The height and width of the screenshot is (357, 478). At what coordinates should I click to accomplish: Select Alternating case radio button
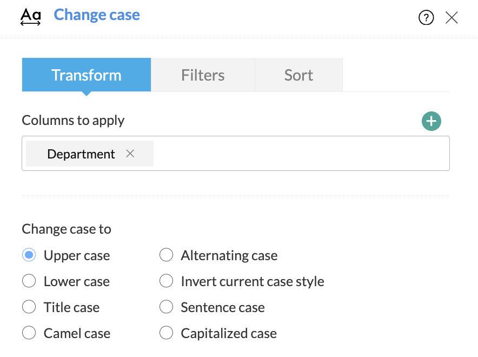(167, 255)
